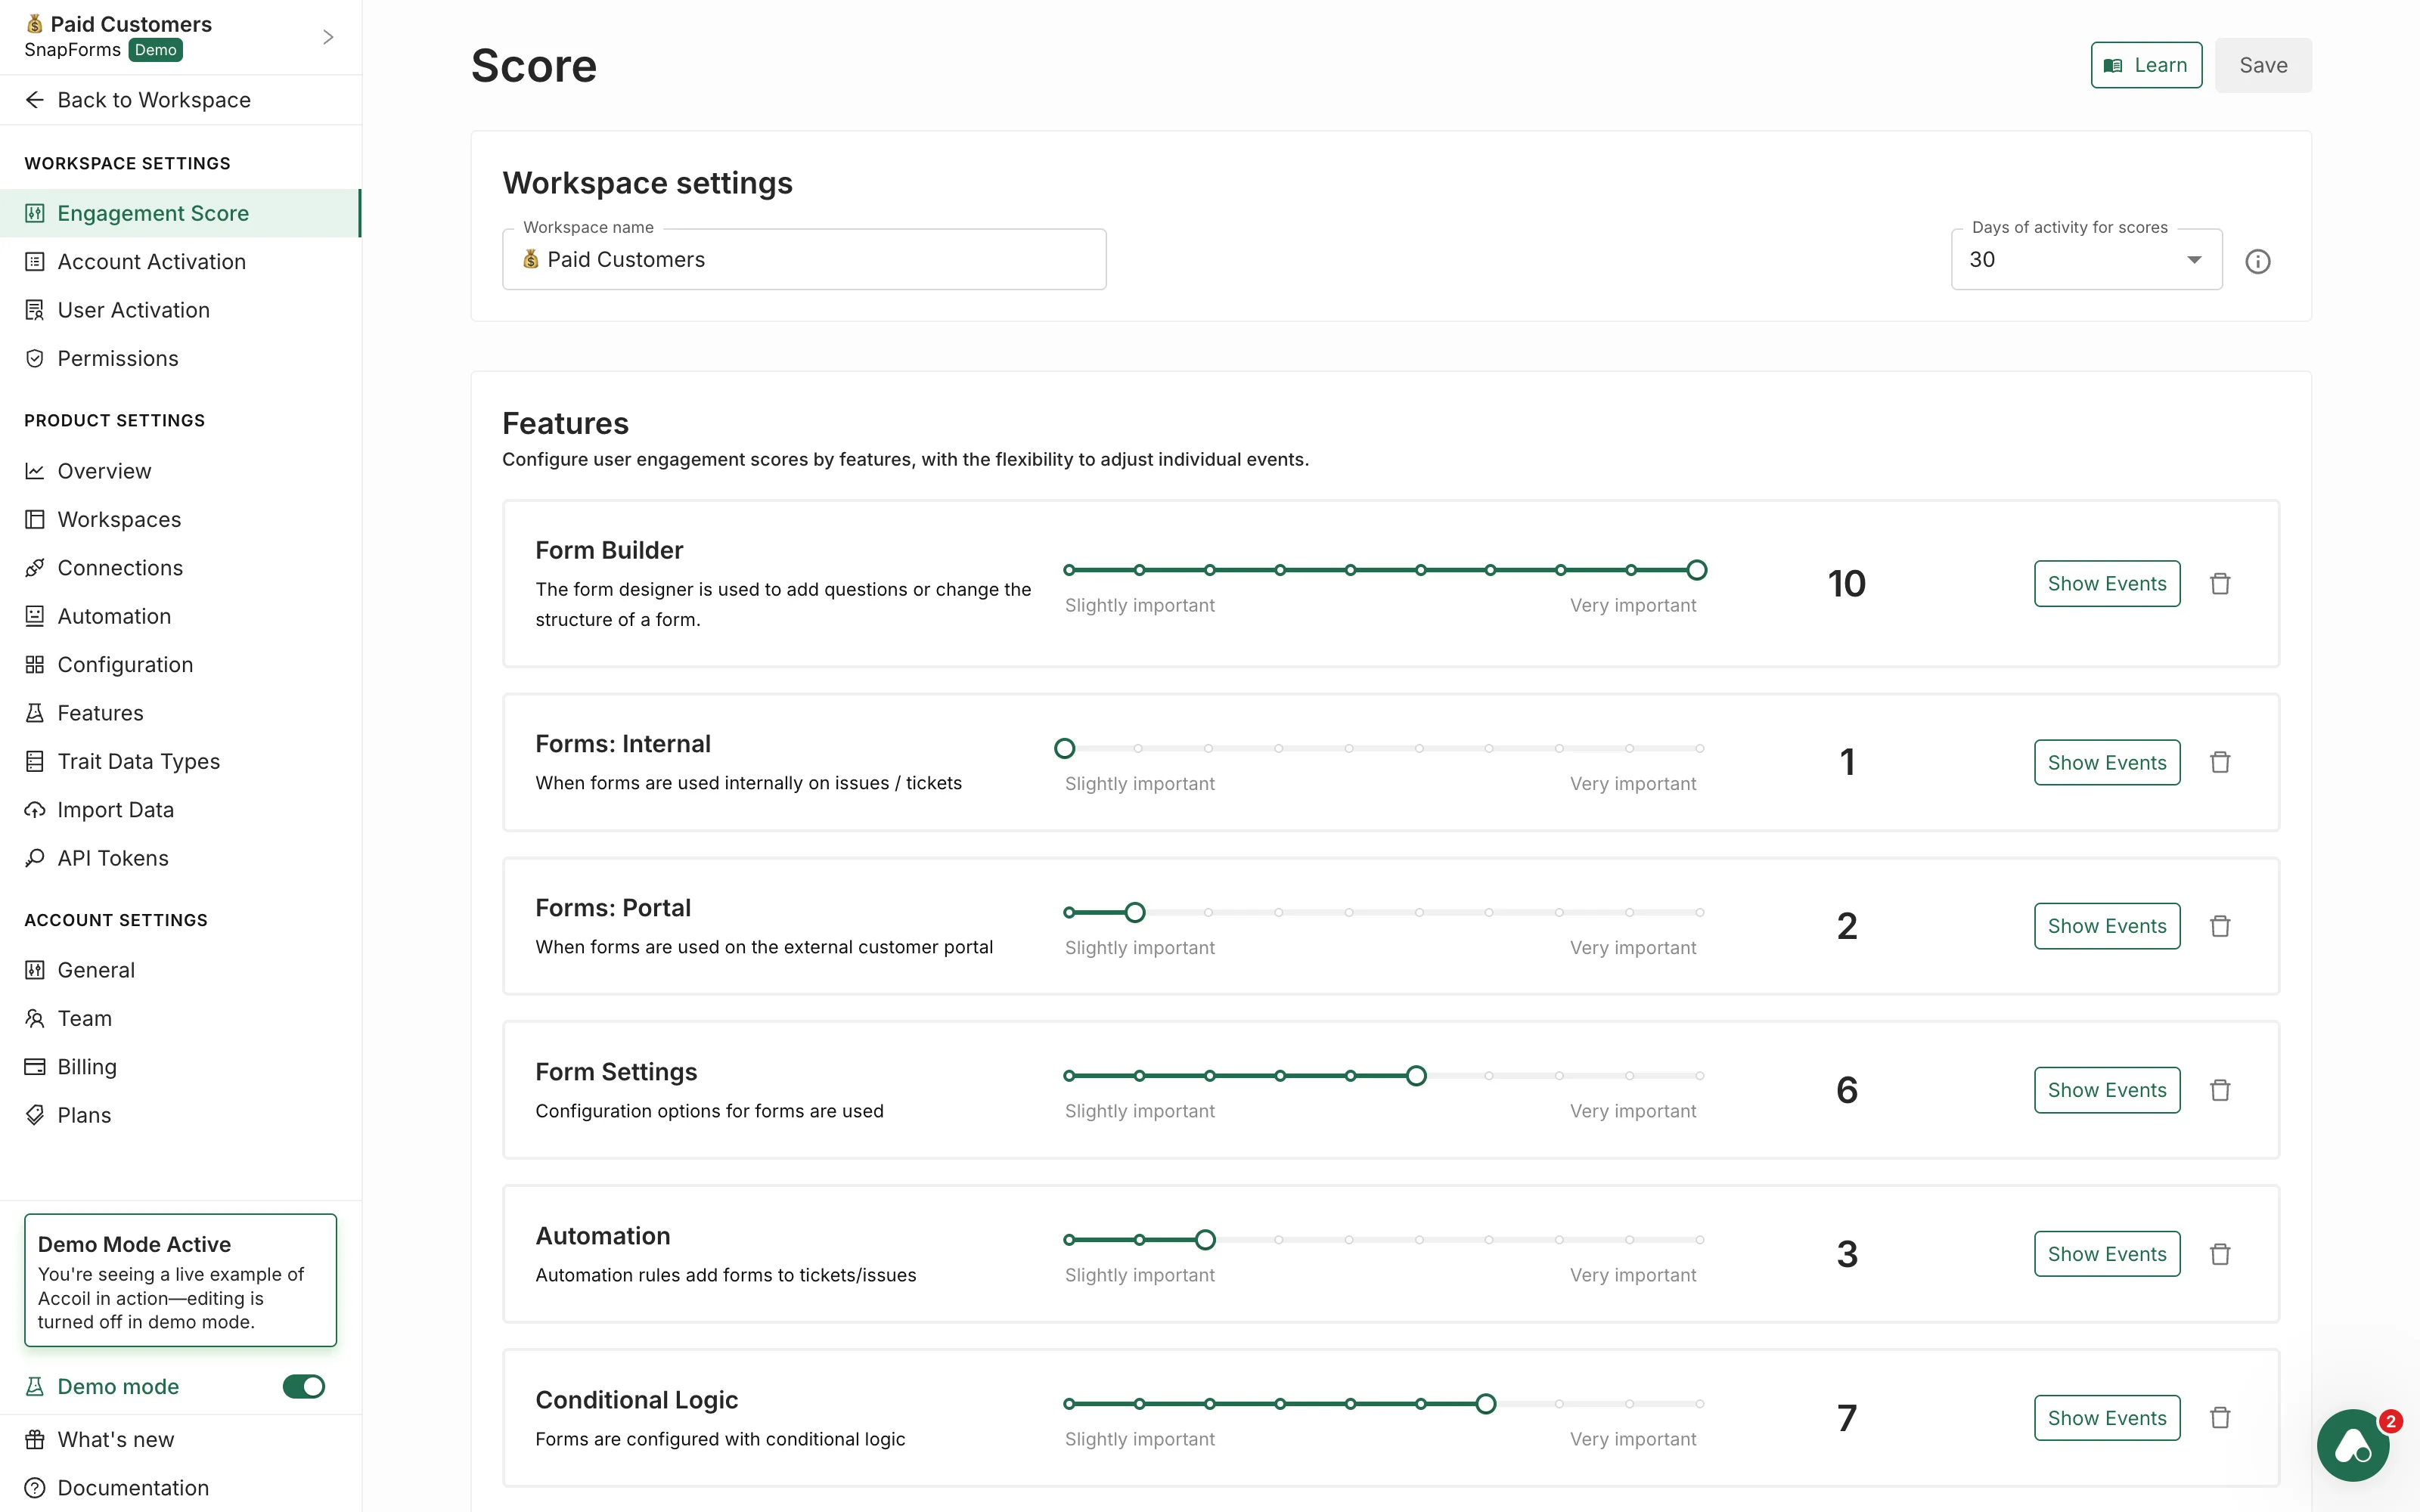Show Events for Conditional Logic
Viewport: 2420px width, 1512px height.
coord(2106,1417)
